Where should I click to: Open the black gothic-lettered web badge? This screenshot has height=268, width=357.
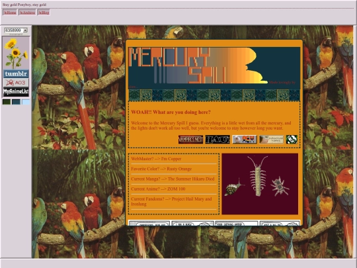point(218,140)
